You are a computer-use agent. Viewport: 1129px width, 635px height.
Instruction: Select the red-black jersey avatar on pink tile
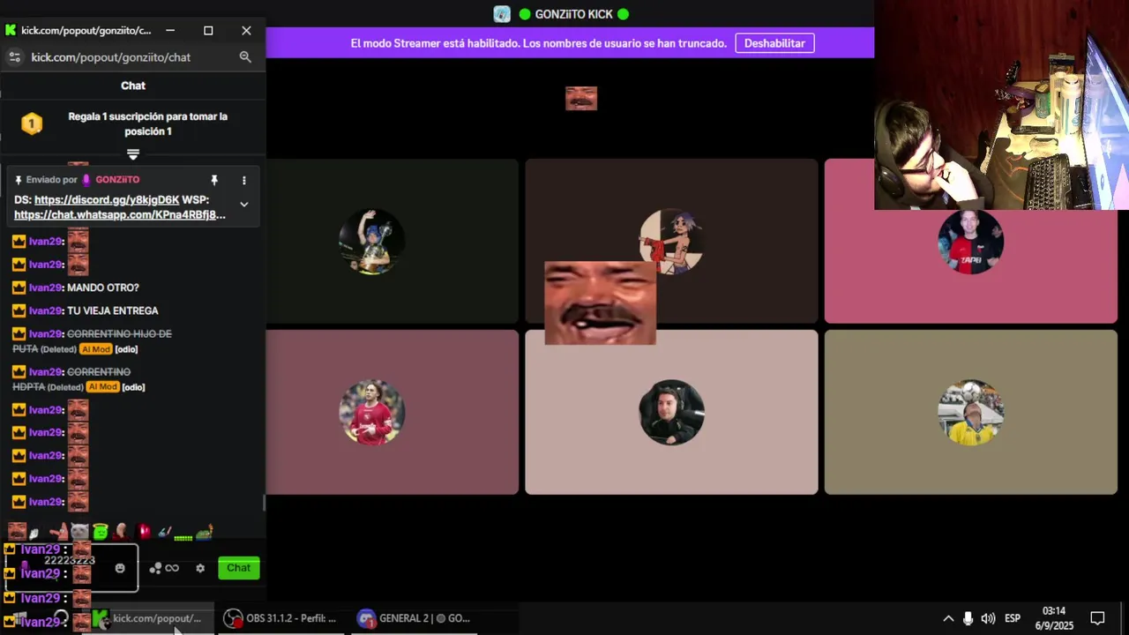coord(970,242)
